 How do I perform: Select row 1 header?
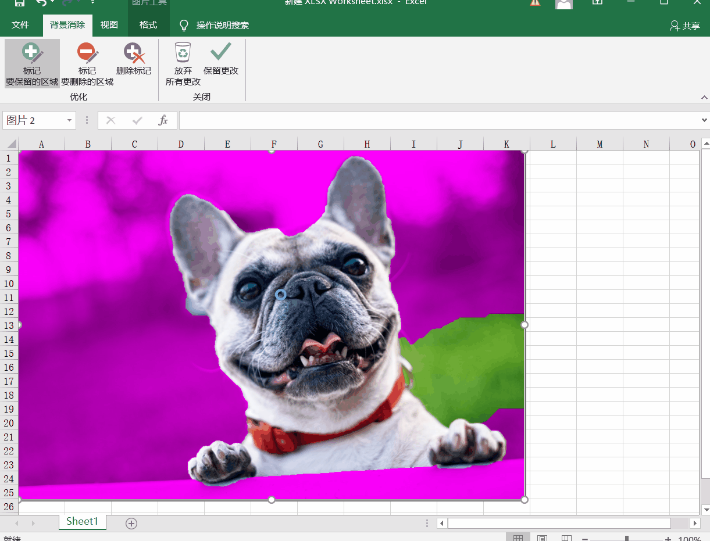[9, 158]
